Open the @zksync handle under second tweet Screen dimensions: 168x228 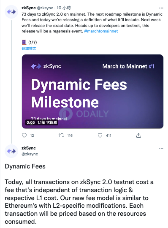point(30,154)
